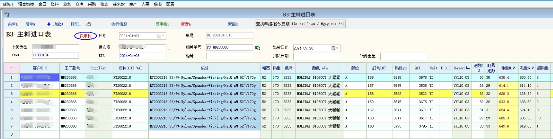Click the 缸号LOT column header

(x=379, y=68)
